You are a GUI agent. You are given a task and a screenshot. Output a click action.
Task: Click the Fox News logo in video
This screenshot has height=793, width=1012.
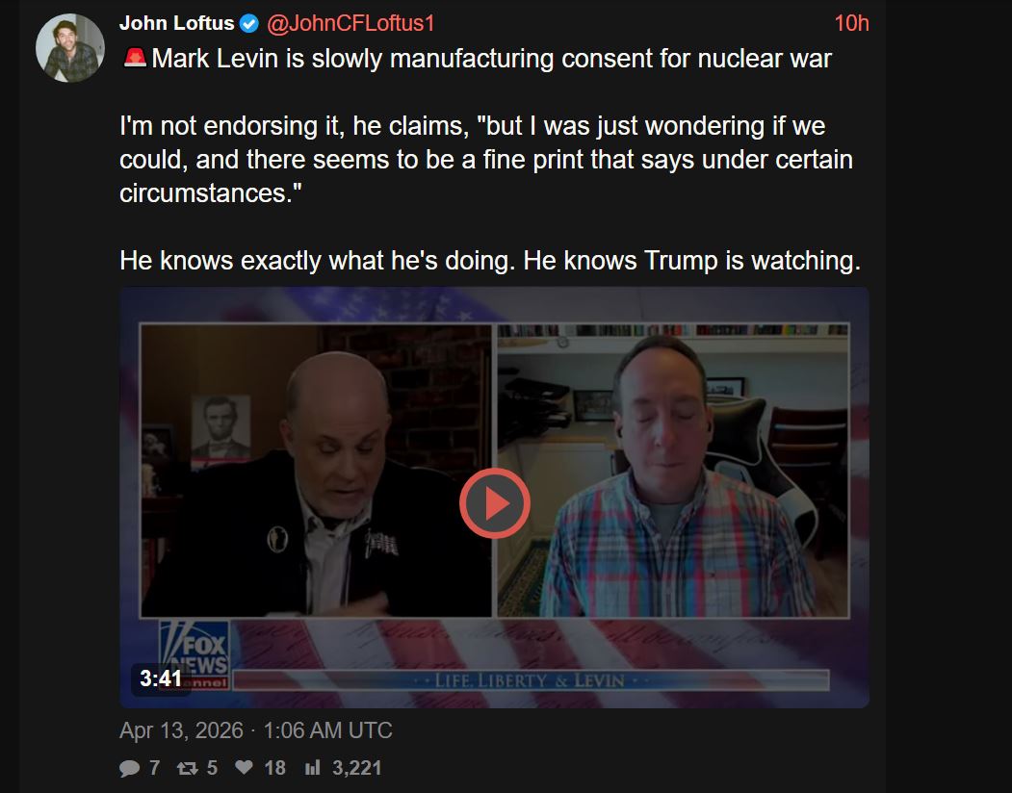195,655
